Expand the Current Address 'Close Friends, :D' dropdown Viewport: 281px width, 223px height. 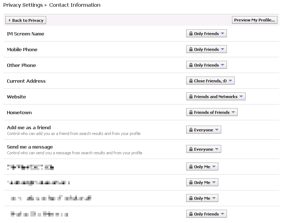pos(210,81)
